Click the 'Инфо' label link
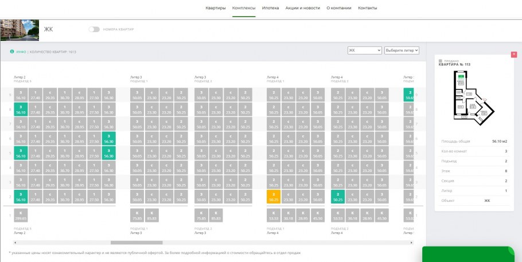522x262 pixels. 21,52
